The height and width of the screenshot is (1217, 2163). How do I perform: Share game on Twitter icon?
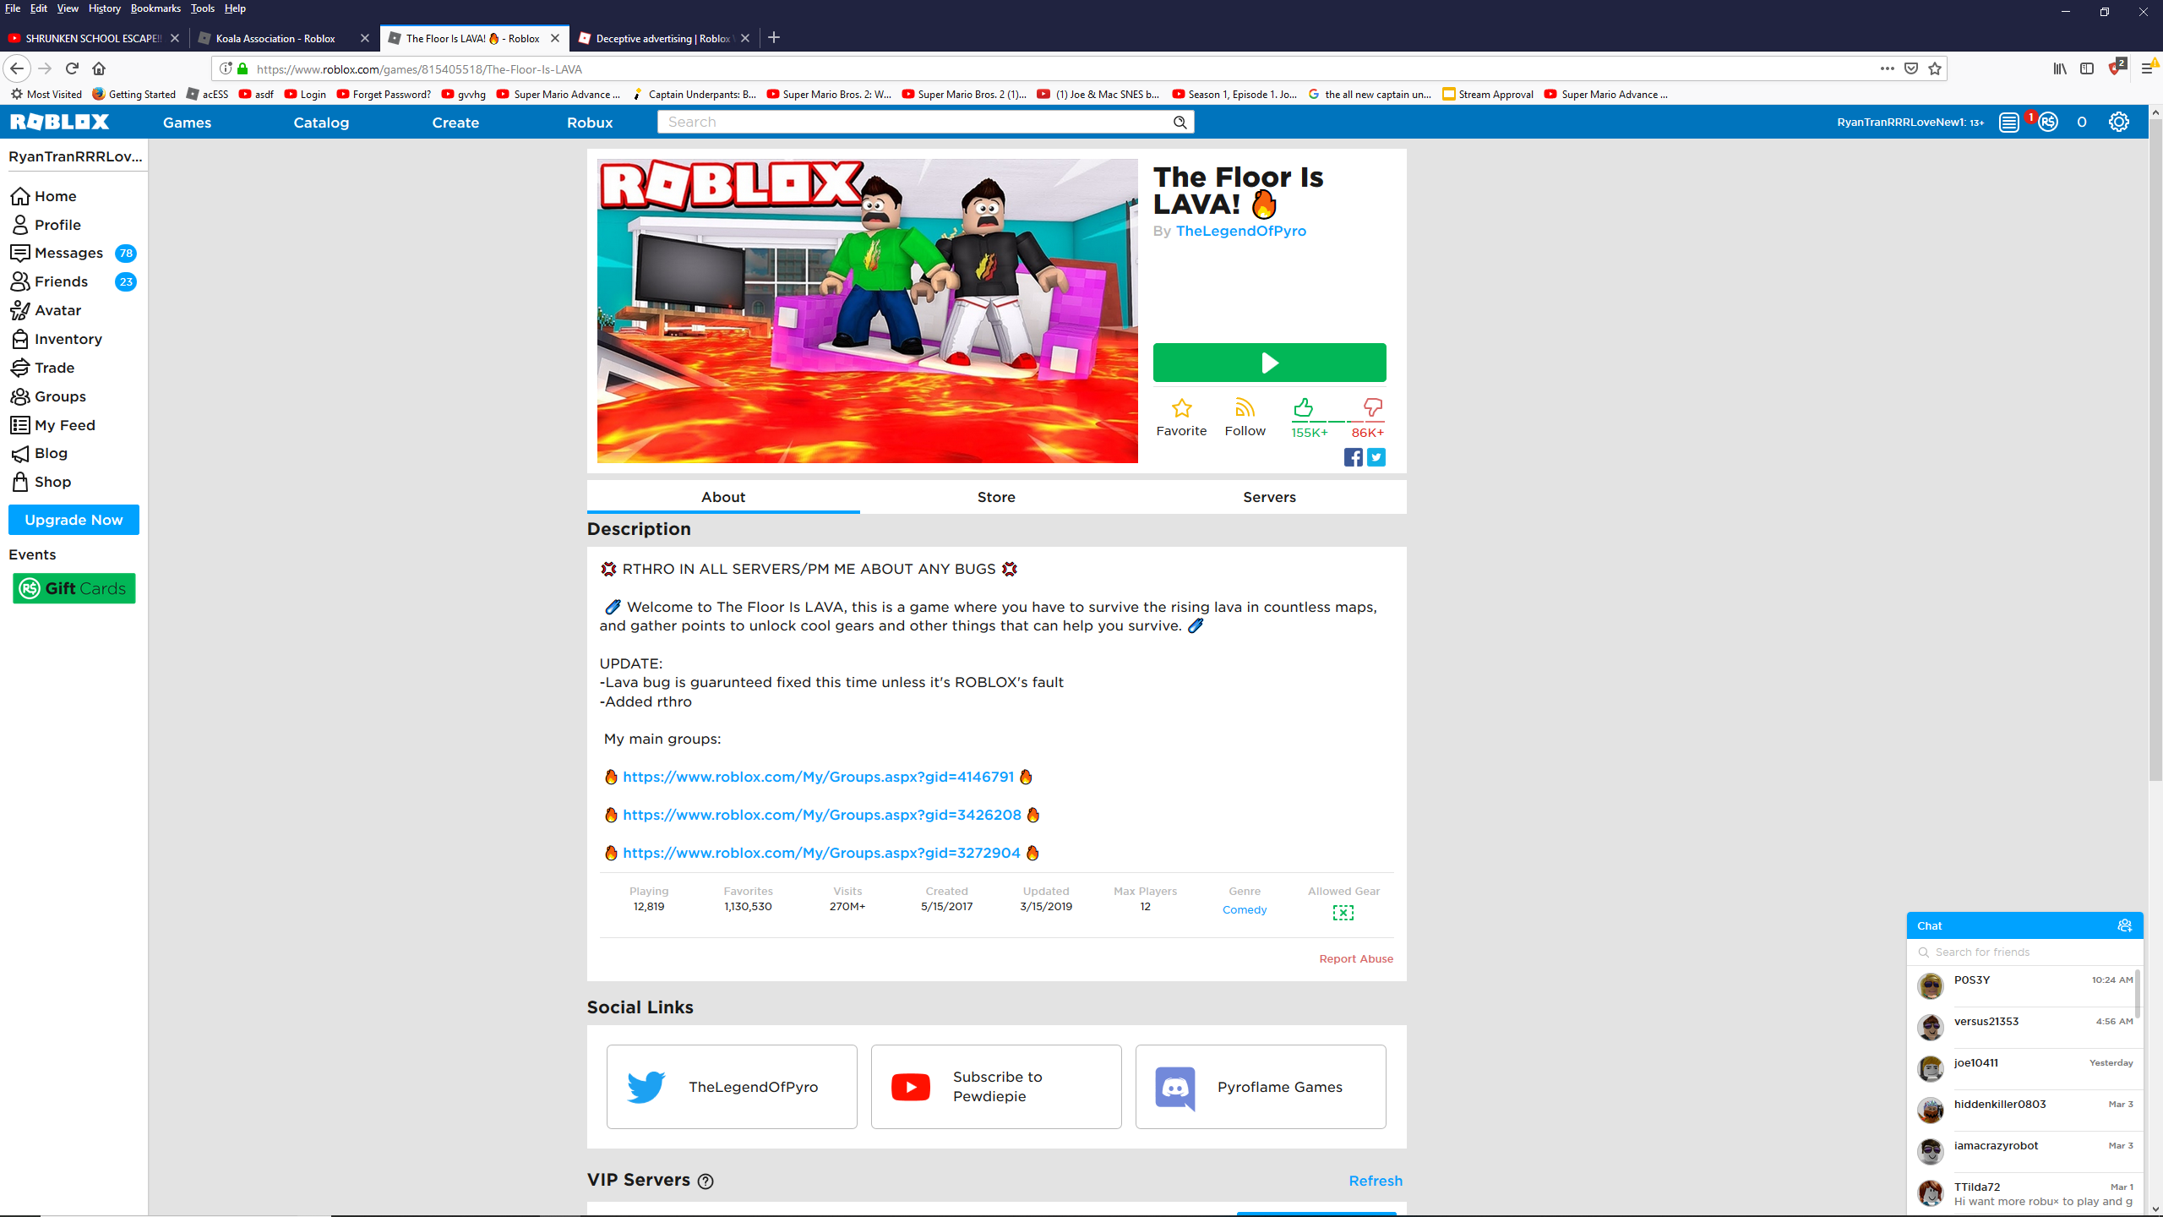(1376, 456)
